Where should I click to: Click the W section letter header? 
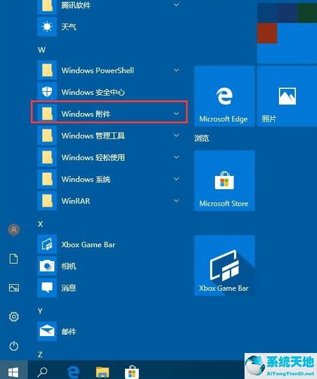pyautogui.click(x=42, y=50)
